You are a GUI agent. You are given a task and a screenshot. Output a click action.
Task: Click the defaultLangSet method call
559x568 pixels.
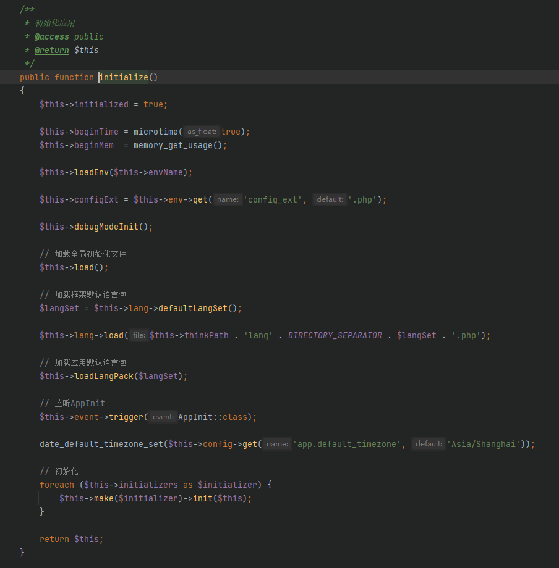pos(193,308)
